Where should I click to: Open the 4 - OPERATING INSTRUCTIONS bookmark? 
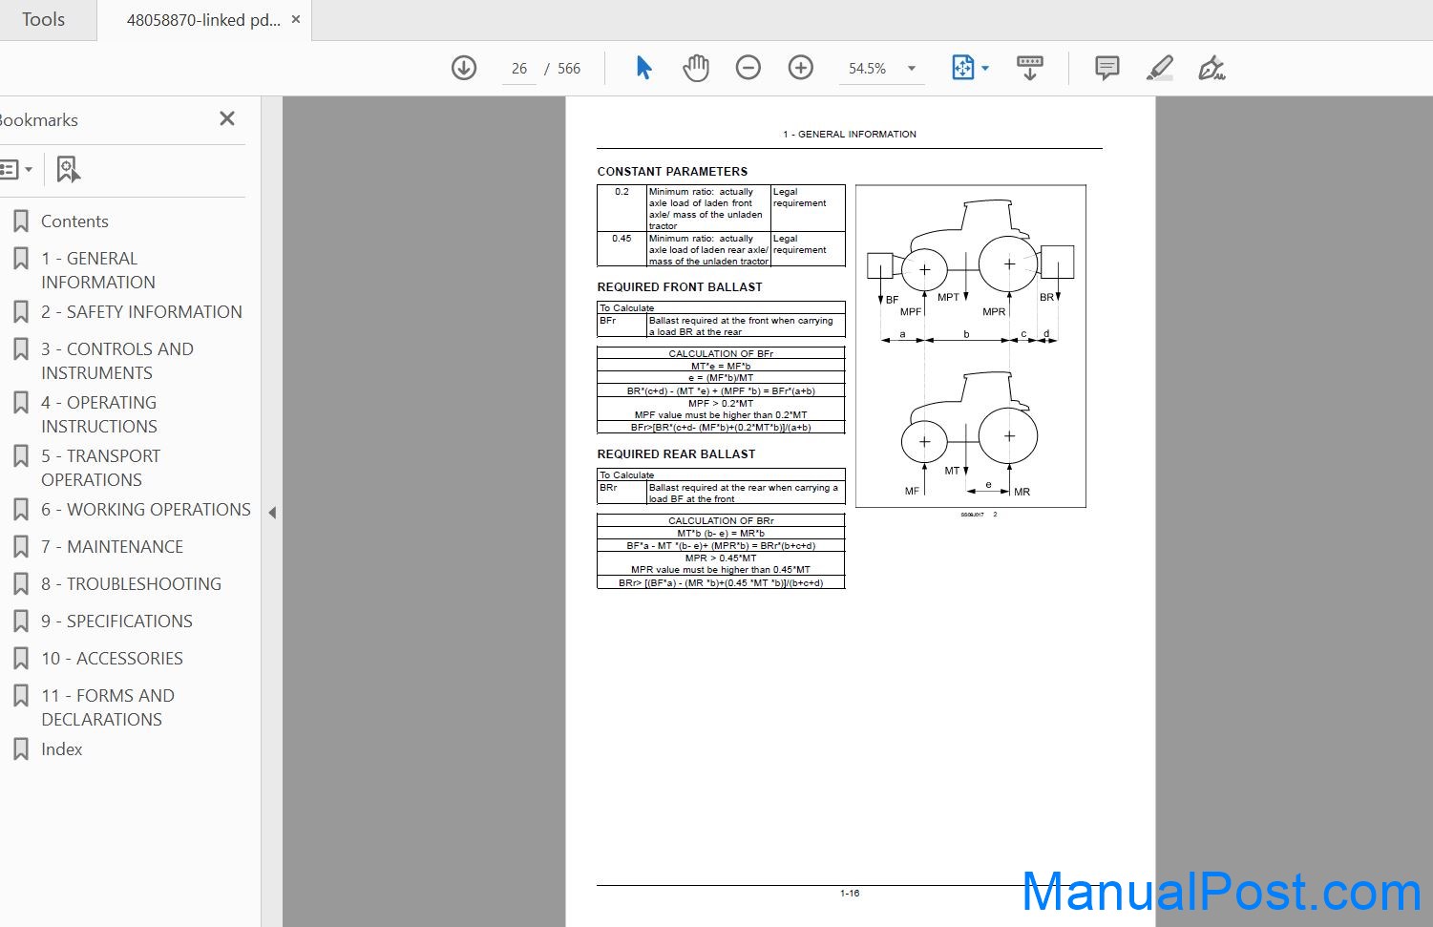click(x=99, y=414)
